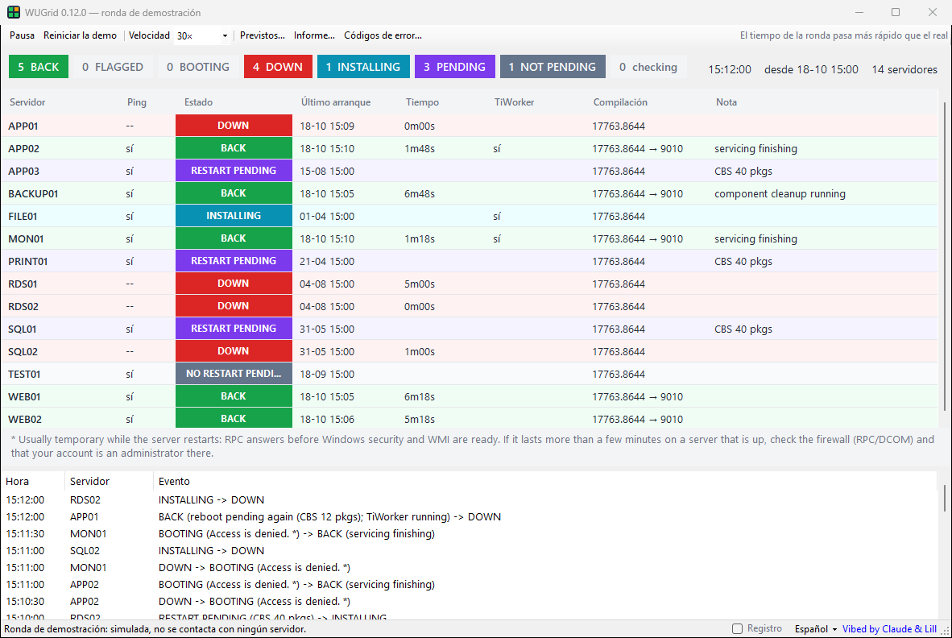Select server row BACKUP01
This screenshot has height=638, width=952.
(x=469, y=193)
